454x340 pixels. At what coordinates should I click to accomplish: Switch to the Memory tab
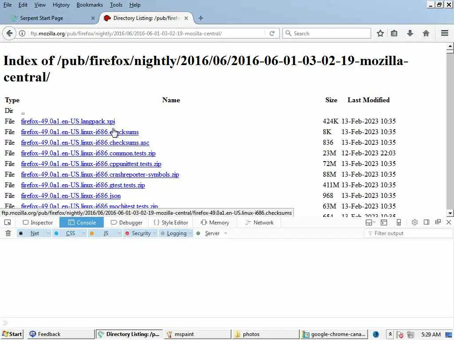tap(215, 222)
